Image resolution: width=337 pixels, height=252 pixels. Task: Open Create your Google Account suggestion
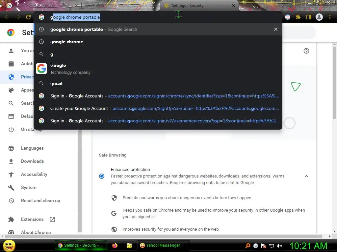pyautogui.click(x=158, y=108)
